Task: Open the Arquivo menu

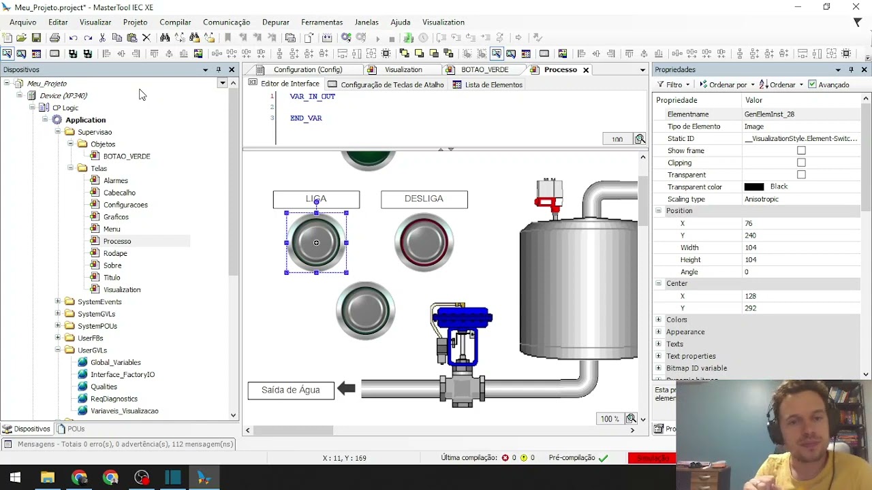Action: [x=22, y=22]
